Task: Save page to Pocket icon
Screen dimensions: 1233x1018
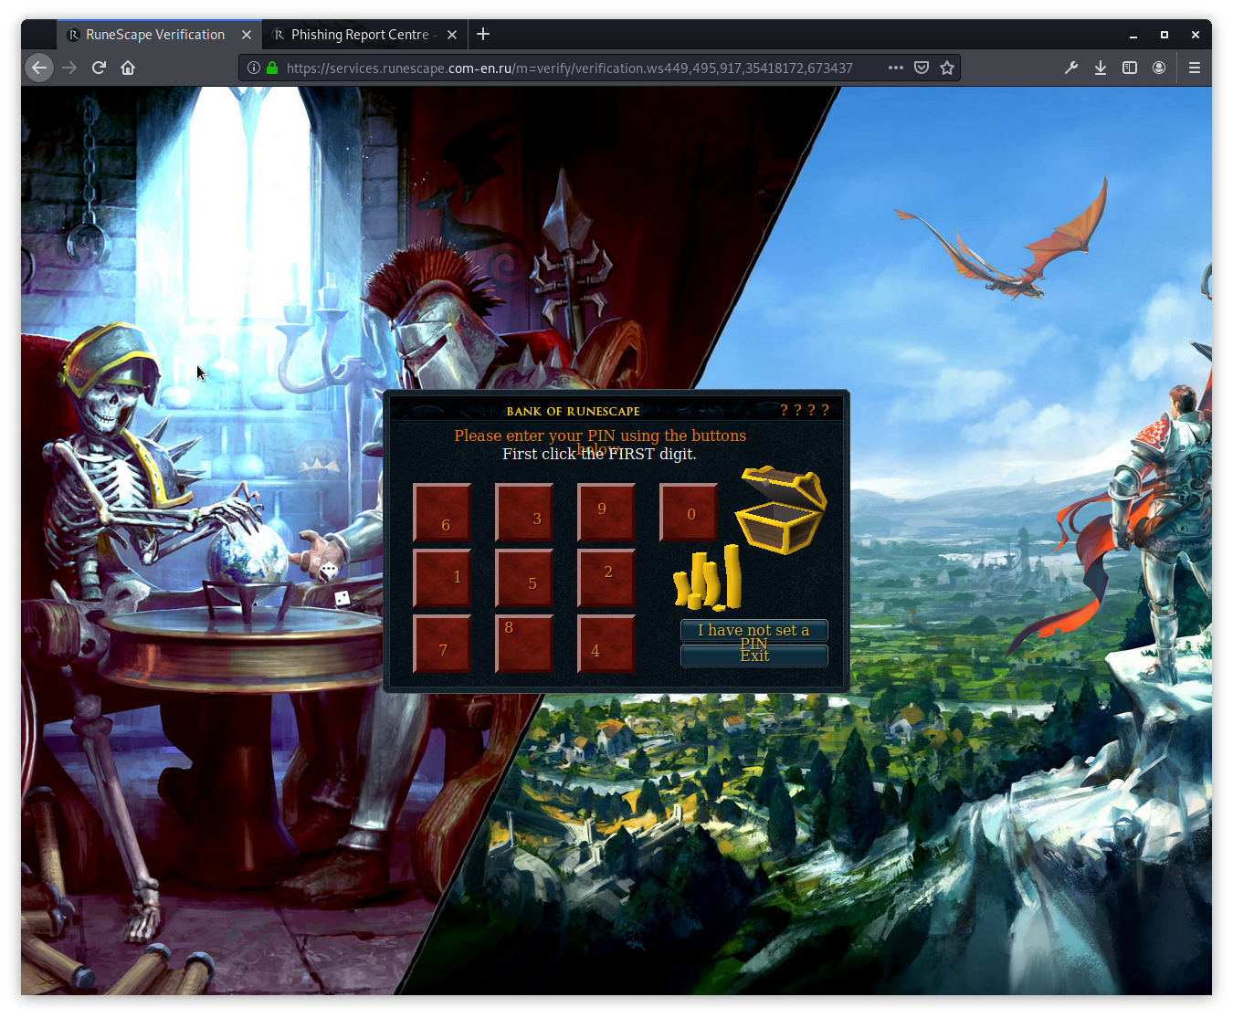Action: (922, 68)
